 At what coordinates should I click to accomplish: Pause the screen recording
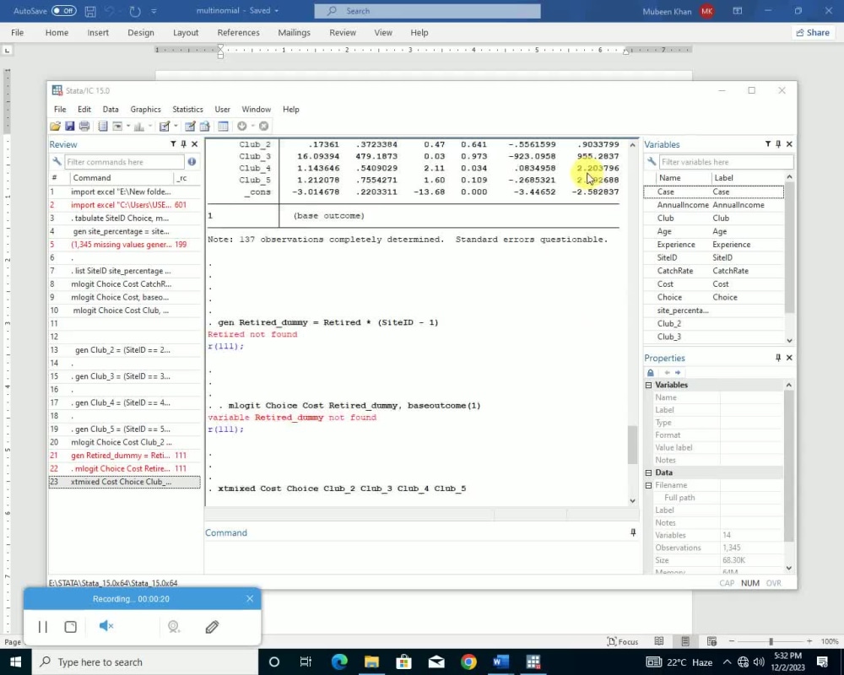coord(42,627)
